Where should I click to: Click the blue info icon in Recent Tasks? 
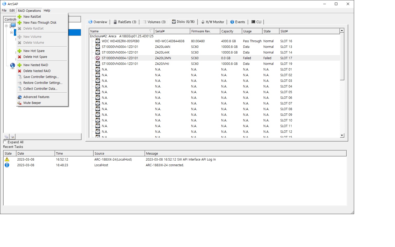(x=7, y=165)
